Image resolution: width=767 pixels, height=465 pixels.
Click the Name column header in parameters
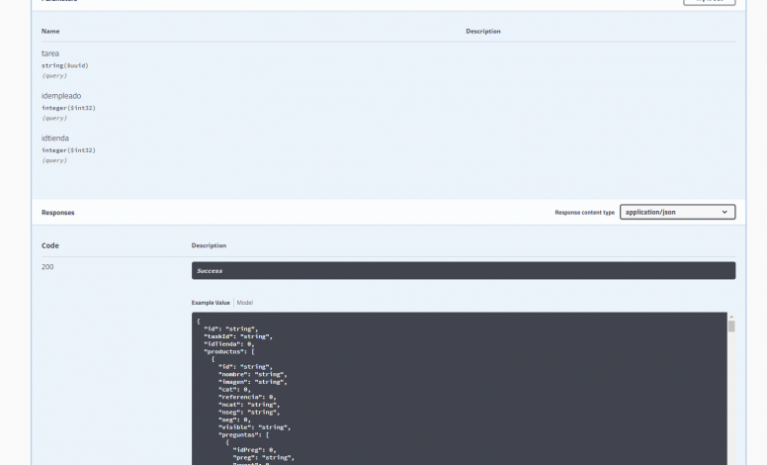[50, 32]
